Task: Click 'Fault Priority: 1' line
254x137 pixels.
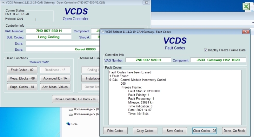Action: tap(139, 95)
